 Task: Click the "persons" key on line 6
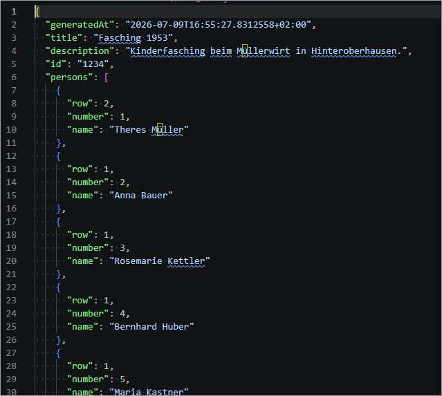pyautogui.click(x=69, y=77)
